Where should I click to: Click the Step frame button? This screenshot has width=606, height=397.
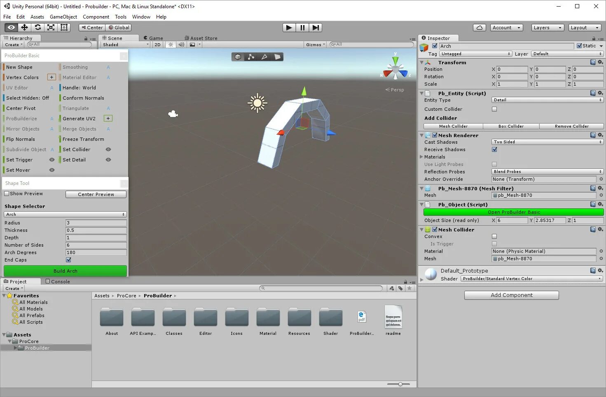point(316,28)
